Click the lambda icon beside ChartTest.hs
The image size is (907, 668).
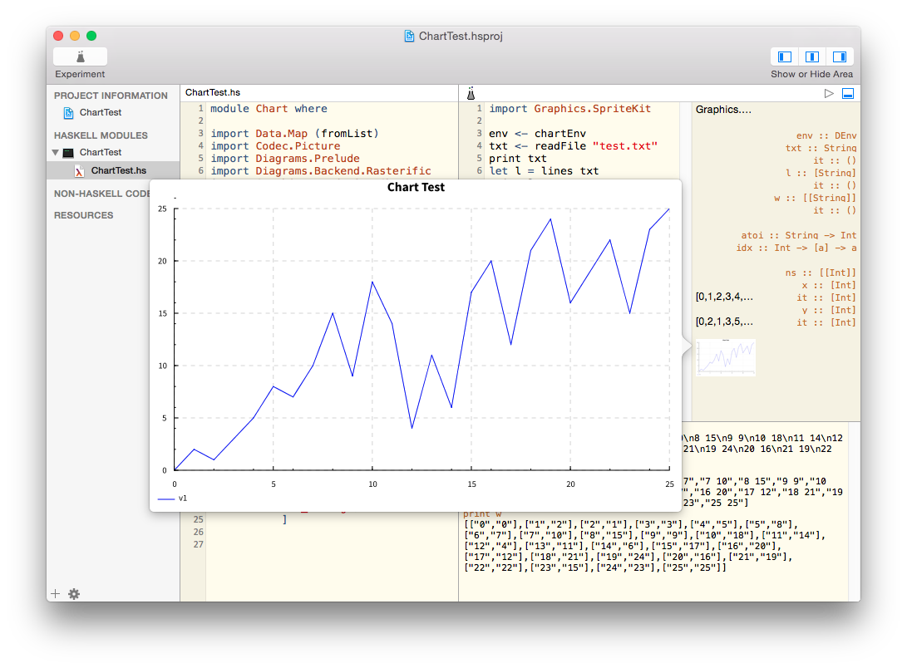pos(80,171)
